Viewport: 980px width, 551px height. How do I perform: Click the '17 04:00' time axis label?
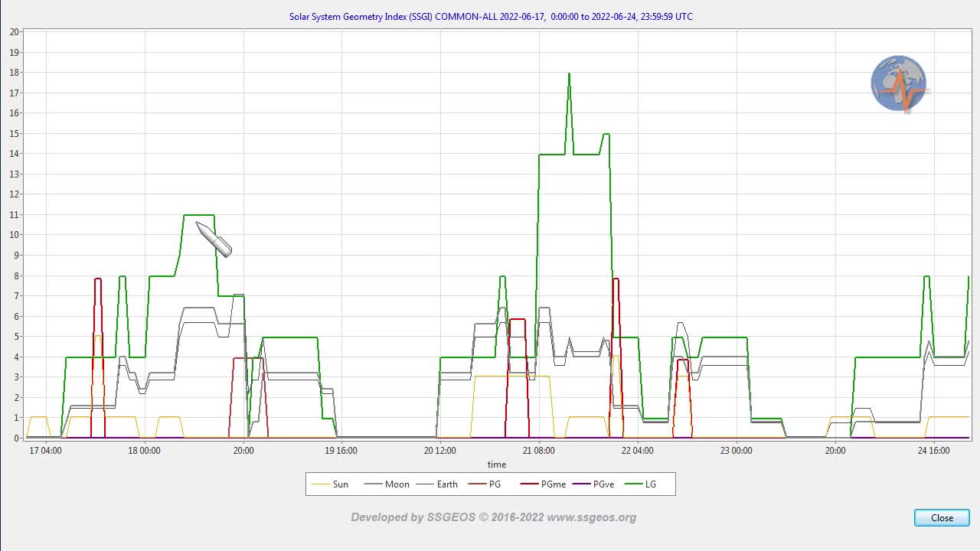tap(46, 451)
